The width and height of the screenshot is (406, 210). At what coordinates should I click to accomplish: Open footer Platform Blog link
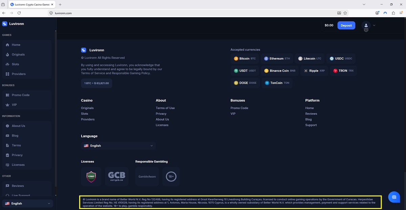click(309, 120)
